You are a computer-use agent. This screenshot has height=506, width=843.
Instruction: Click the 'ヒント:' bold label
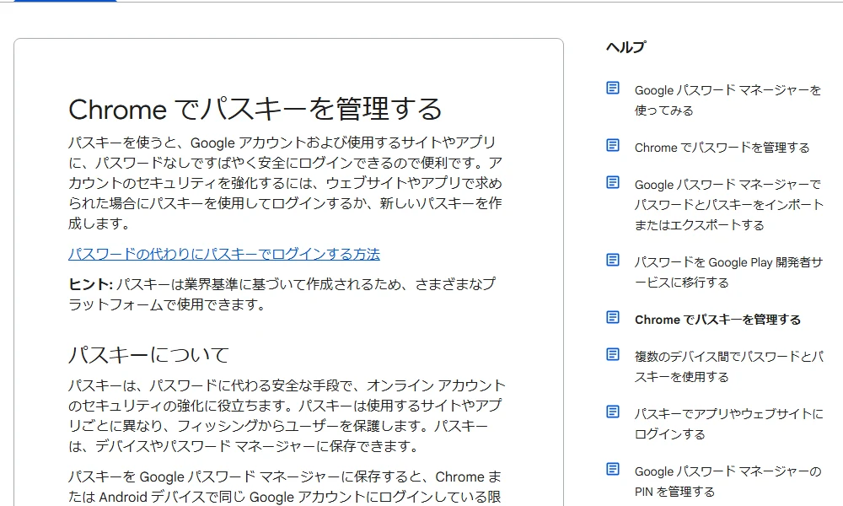click(x=90, y=284)
